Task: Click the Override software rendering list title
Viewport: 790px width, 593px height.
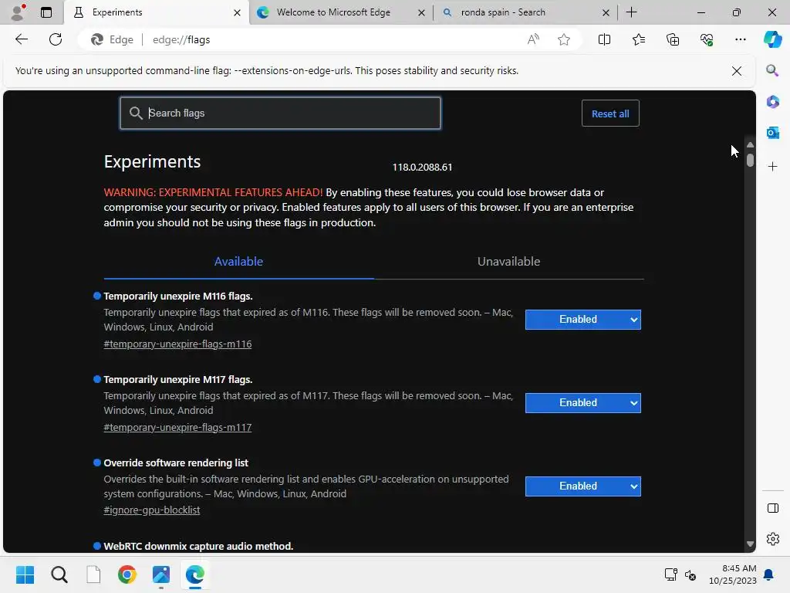Action: (x=176, y=463)
